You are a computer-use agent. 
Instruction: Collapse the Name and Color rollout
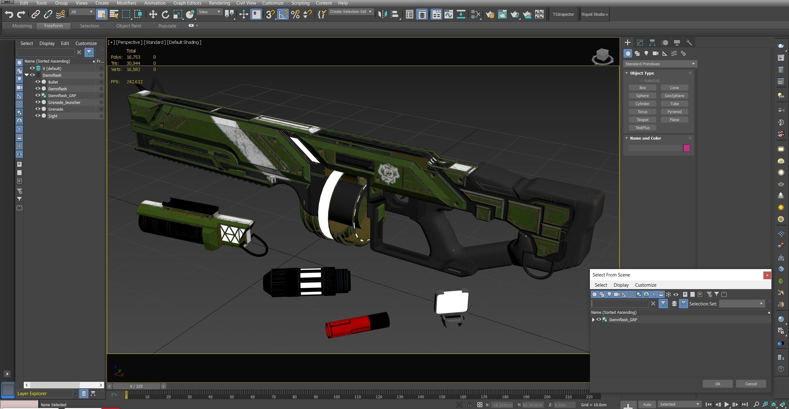click(627, 138)
